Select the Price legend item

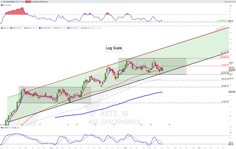(5, 28)
